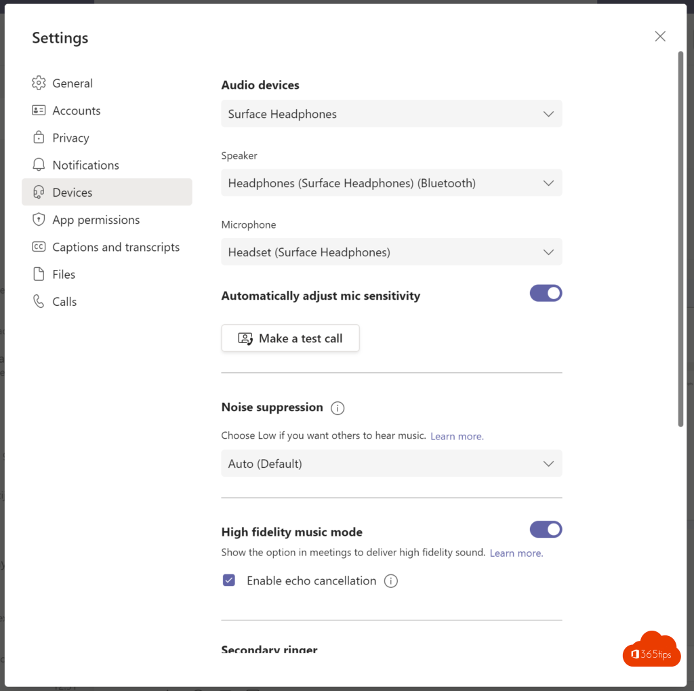Open Learn more link for high fidelity sound
Screen dimensions: 694x691
coord(516,553)
